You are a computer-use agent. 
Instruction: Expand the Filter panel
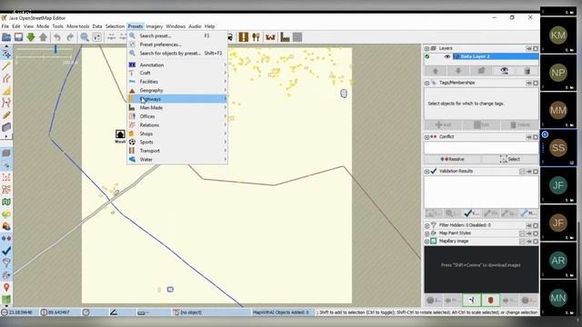(426, 225)
